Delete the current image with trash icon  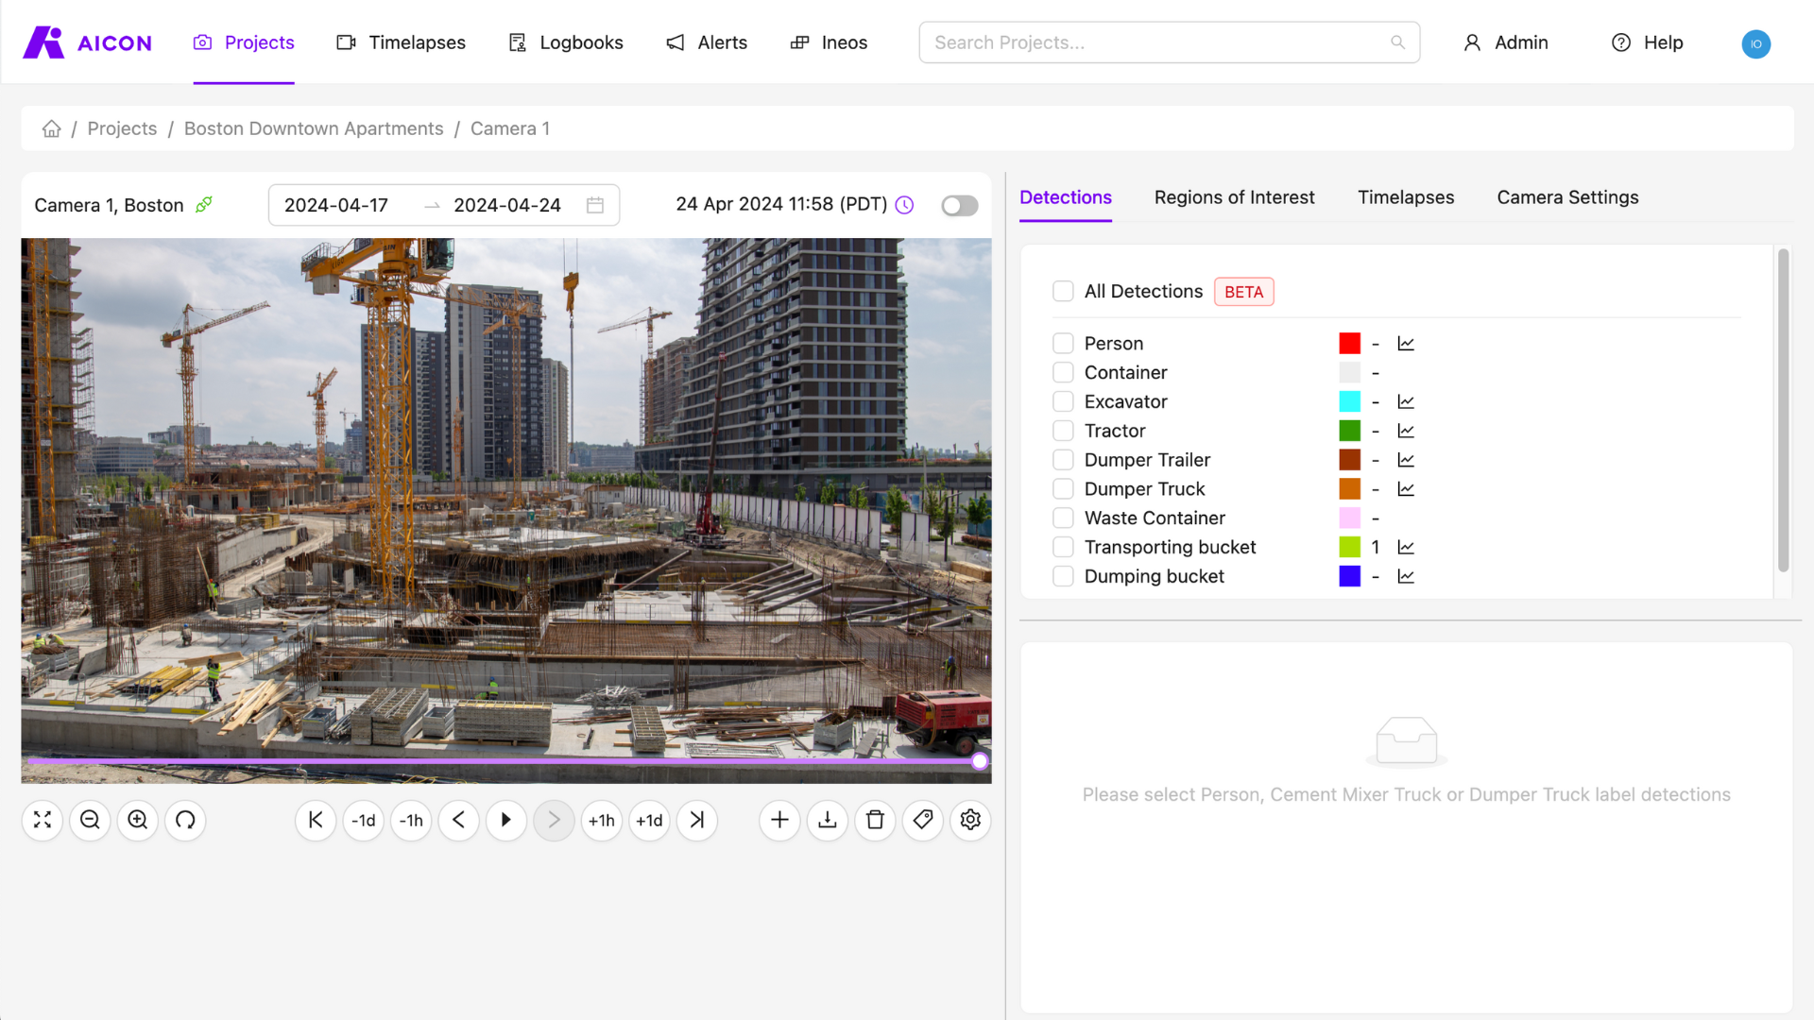875,820
